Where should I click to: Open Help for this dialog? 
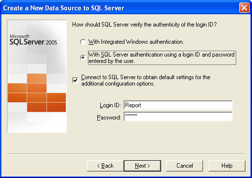click(227, 166)
